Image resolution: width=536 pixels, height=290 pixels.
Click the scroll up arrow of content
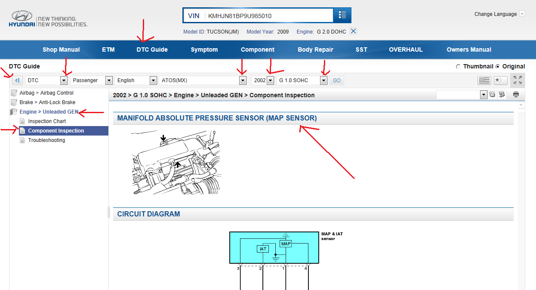pos(521,105)
